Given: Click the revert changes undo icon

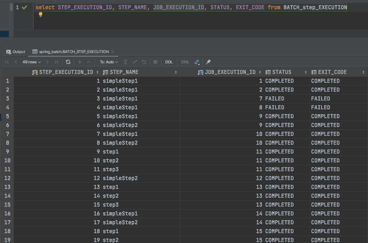Looking at the screenshot, I should click(x=144, y=62).
